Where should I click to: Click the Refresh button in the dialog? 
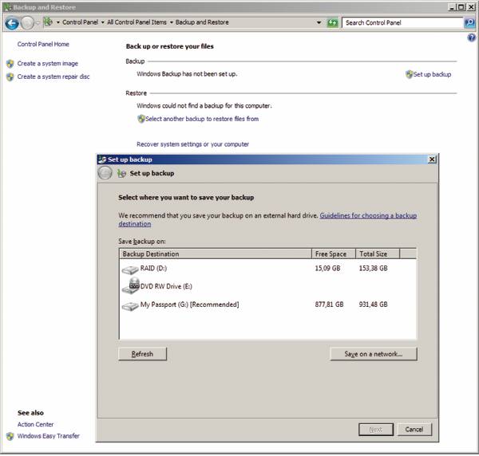[142, 354]
